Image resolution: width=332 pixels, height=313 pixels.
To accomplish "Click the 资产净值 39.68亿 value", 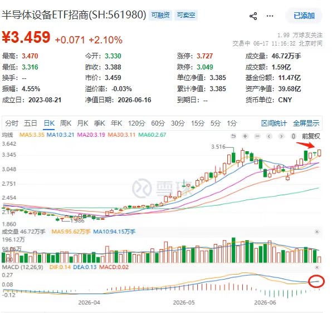I will 290,89.
